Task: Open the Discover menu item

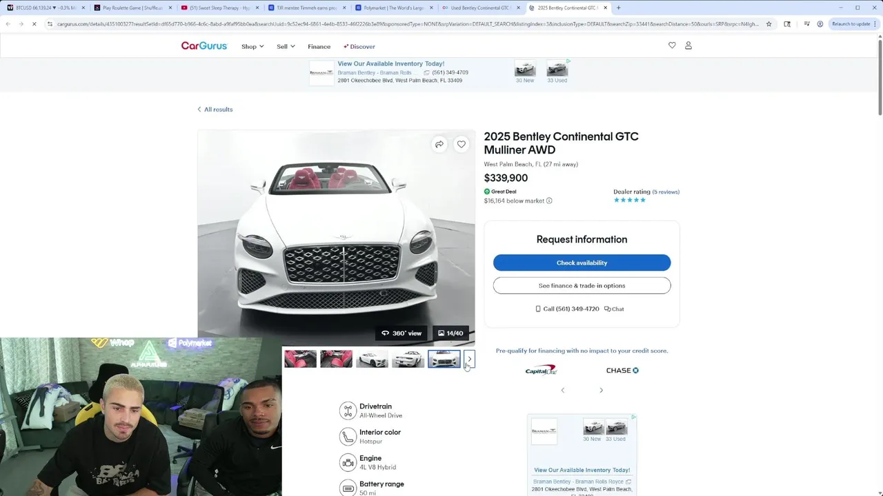Action: pos(359,47)
